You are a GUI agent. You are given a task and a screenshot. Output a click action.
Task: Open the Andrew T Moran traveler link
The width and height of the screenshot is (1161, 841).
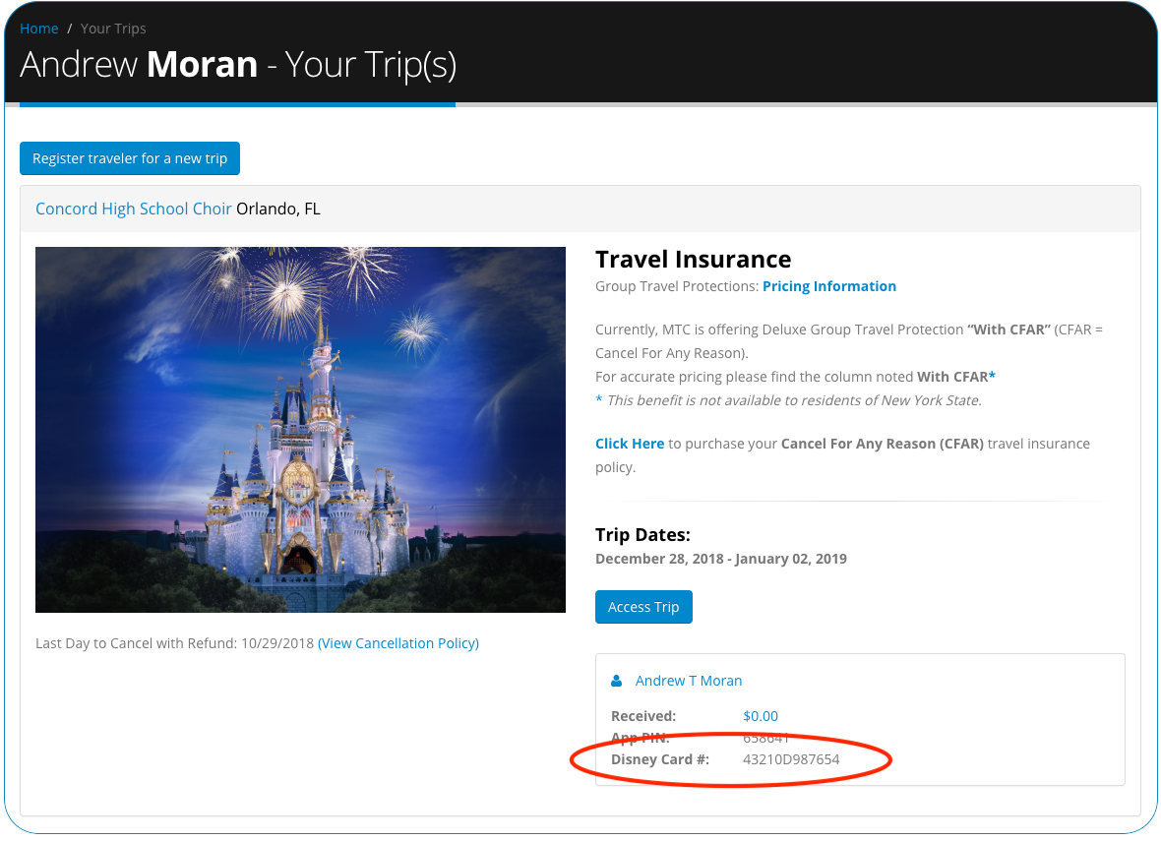click(689, 681)
